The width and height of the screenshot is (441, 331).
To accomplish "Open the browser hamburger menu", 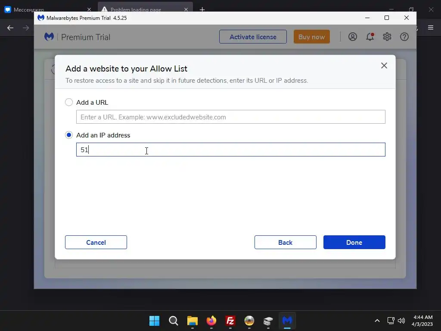I will pos(431,28).
